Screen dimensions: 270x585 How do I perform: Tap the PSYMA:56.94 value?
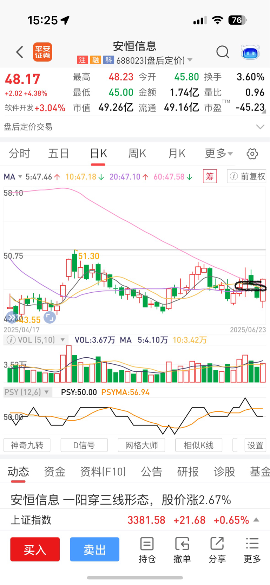tap(125, 392)
